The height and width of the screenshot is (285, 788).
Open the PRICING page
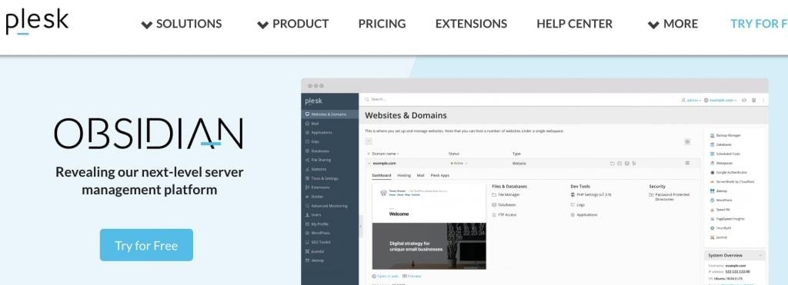point(382,24)
